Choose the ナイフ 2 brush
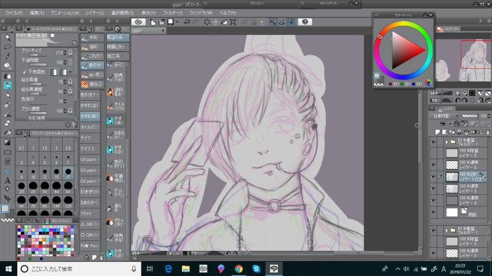The height and width of the screenshot is (276, 492). 90,149
